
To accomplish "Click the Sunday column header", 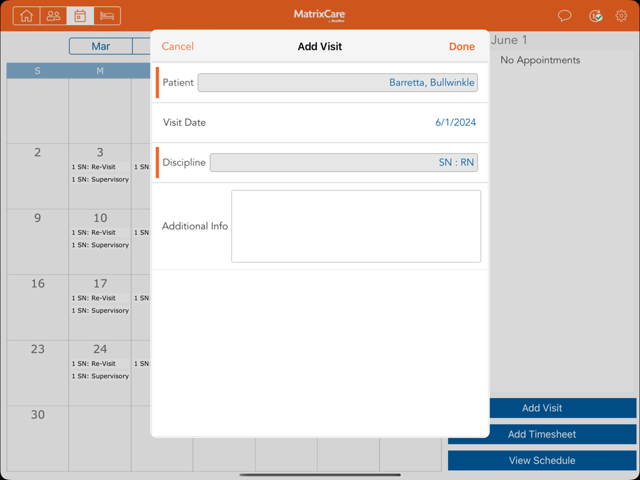I will 37,71.
